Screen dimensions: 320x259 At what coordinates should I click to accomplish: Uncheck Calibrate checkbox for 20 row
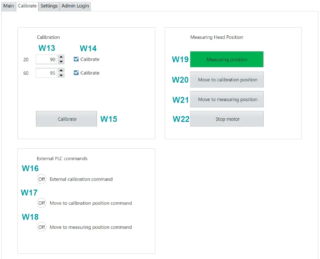[76, 59]
